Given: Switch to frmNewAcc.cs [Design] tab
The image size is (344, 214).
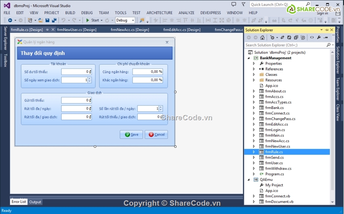Looking at the screenshot, I should click(130, 30).
